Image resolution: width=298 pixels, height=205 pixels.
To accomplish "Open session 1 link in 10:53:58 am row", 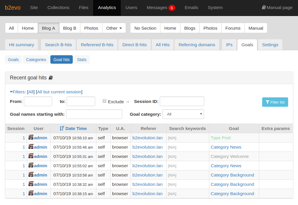I will tap(24, 175).
